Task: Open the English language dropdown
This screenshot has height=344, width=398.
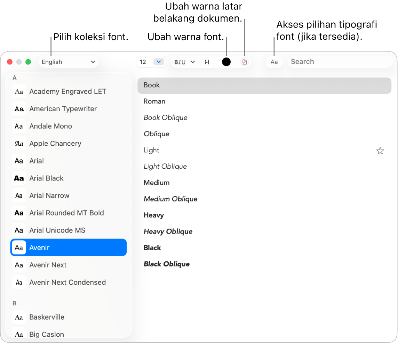Action: (x=69, y=62)
